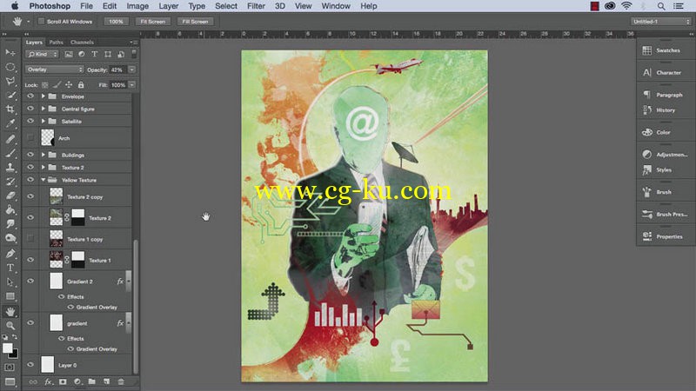
Task: Select the Move tool
Action: coord(10,53)
